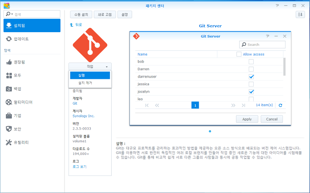Select the 권장됨 (Recommended) category
Screen dimensions: 310x193
32,62
